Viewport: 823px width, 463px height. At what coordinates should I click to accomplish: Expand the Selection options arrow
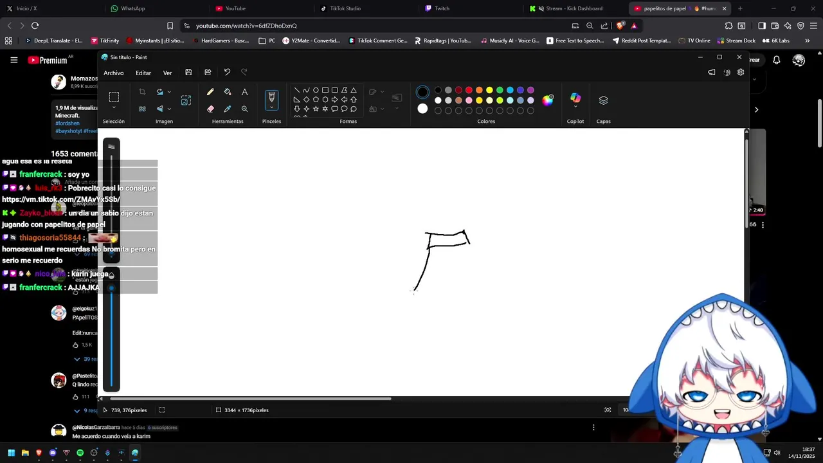(114, 108)
